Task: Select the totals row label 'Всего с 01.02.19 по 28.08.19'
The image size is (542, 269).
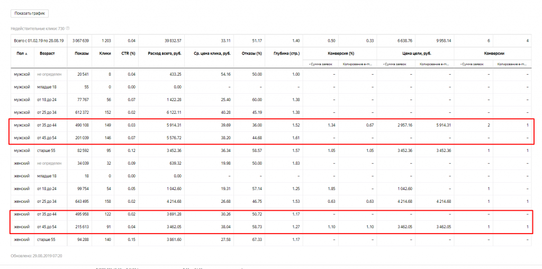Action: point(38,41)
